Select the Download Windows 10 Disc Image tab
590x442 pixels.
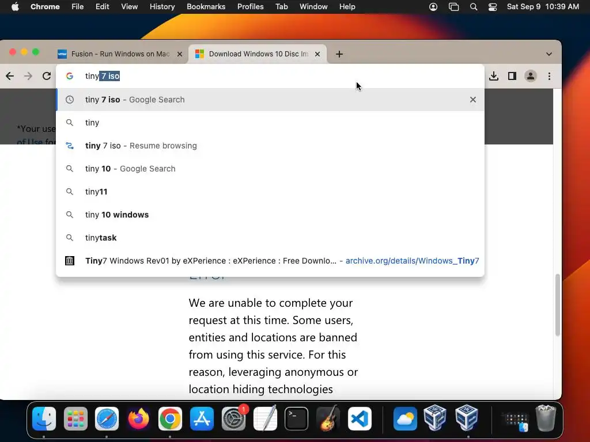[258, 54]
